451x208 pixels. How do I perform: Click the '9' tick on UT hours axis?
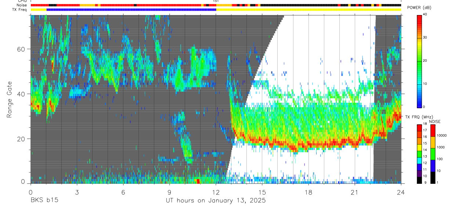[x=169, y=193]
